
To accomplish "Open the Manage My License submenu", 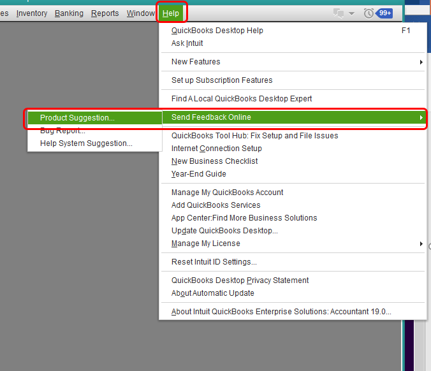I will (x=293, y=244).
